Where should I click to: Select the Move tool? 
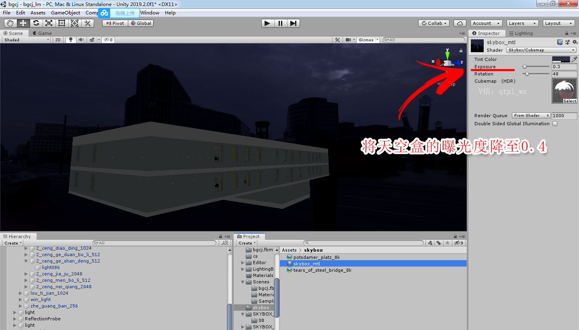click(x=23, y=23)
